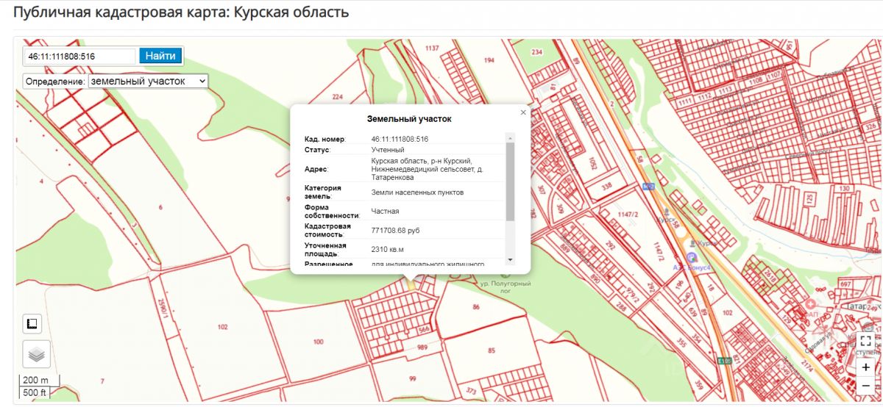883x407 pixels.
Task: Open the Определение type dropdown
Action: pos(148,81)
